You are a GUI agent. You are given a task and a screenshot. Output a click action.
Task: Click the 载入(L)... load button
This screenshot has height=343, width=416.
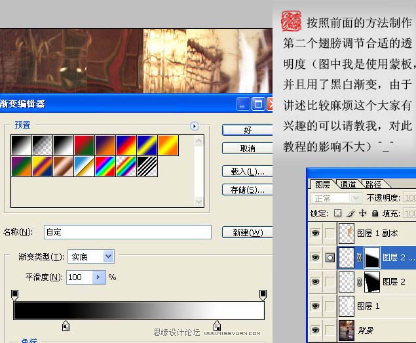247,171
